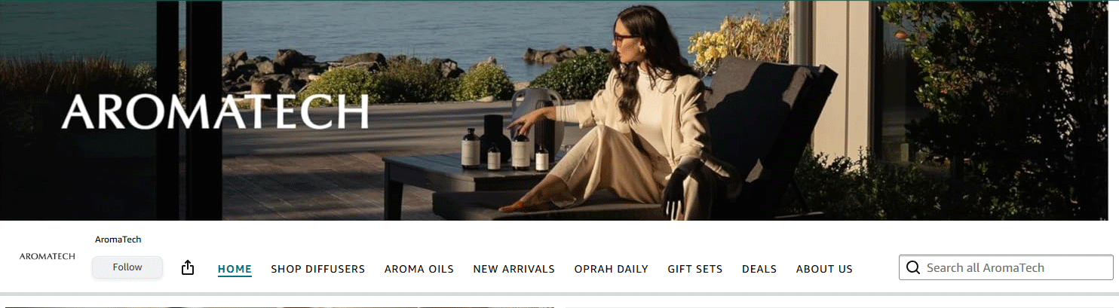Focus the Search all AromaTech field
This screenshot has height=308, width=1119.
coord(1006,267)
